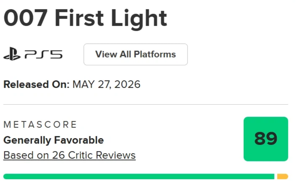Screen dimensions: 296x181
Task: Click the Released On label
Action: coord(36,84)
